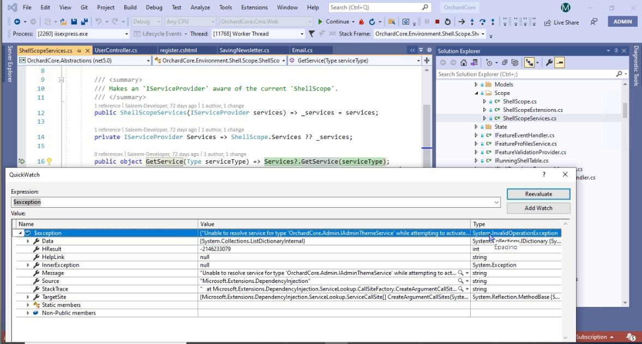The height and width of the screenshot is (344, 642).
Task: Open QuickWatch help question mark
Action: click(544, 174)
